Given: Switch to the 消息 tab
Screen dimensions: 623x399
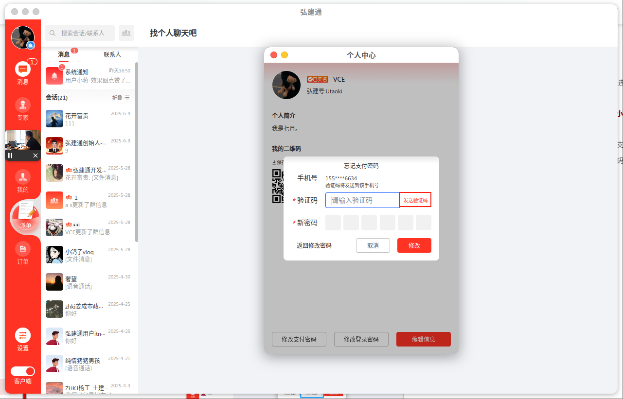Looking at the screenshot, I should (x=64, y=54).
